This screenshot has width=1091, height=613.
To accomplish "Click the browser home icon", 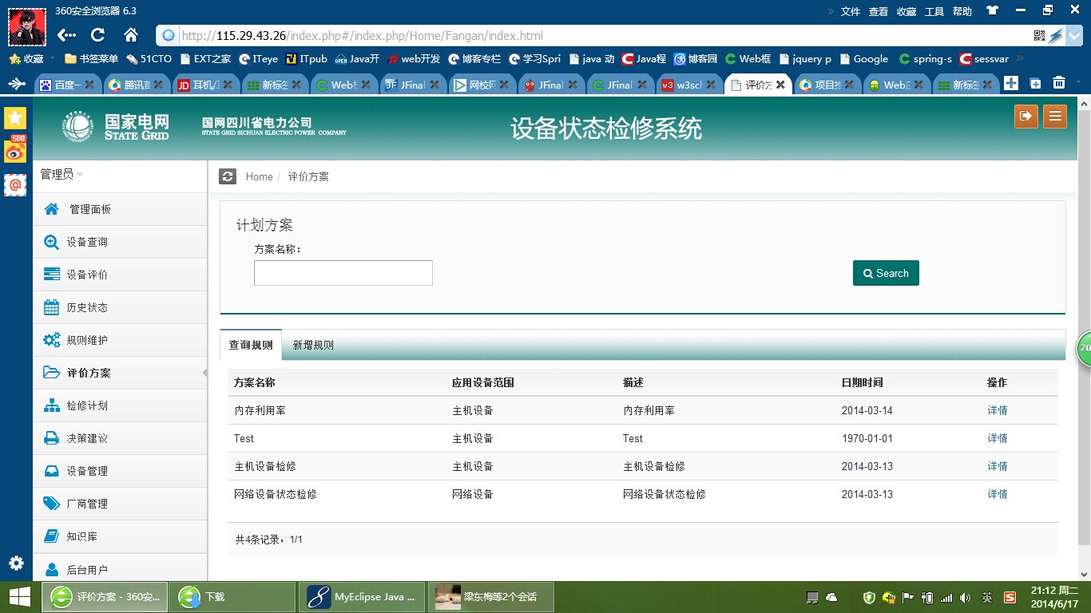I will [131, 35].
